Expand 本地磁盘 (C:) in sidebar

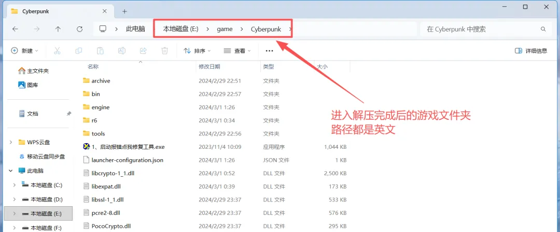[x=15, y=184]
